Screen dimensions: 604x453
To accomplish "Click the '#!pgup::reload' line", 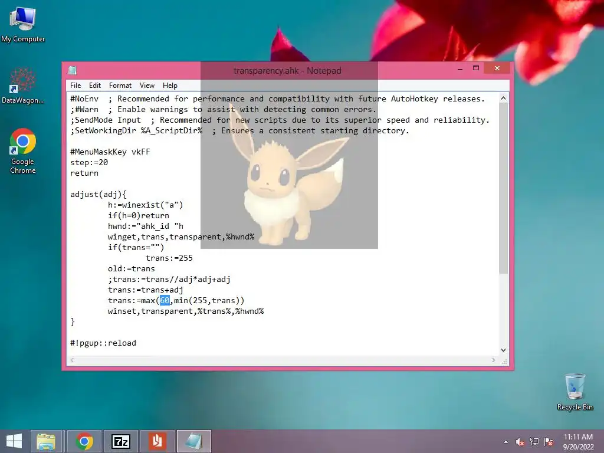I will pyautogui.click(x=103, y=343).
